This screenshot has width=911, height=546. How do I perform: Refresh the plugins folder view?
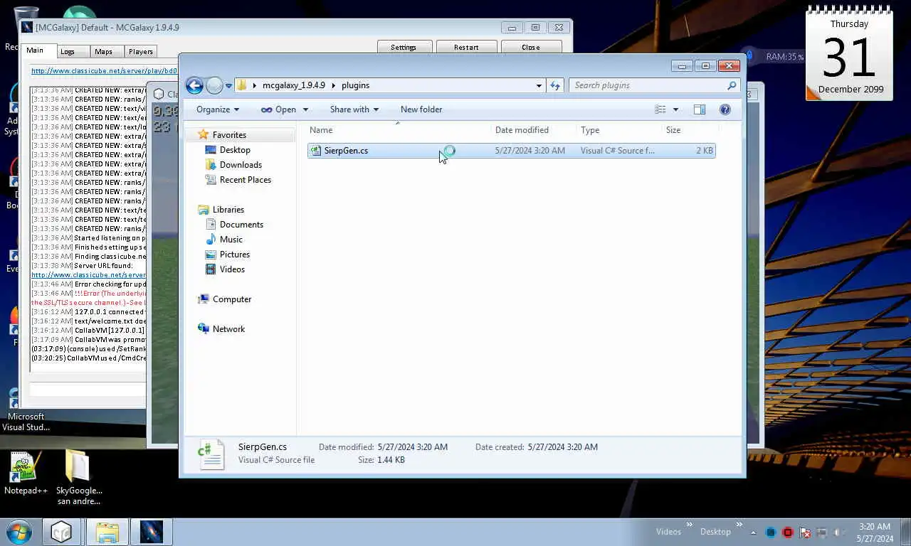[555, 85]
